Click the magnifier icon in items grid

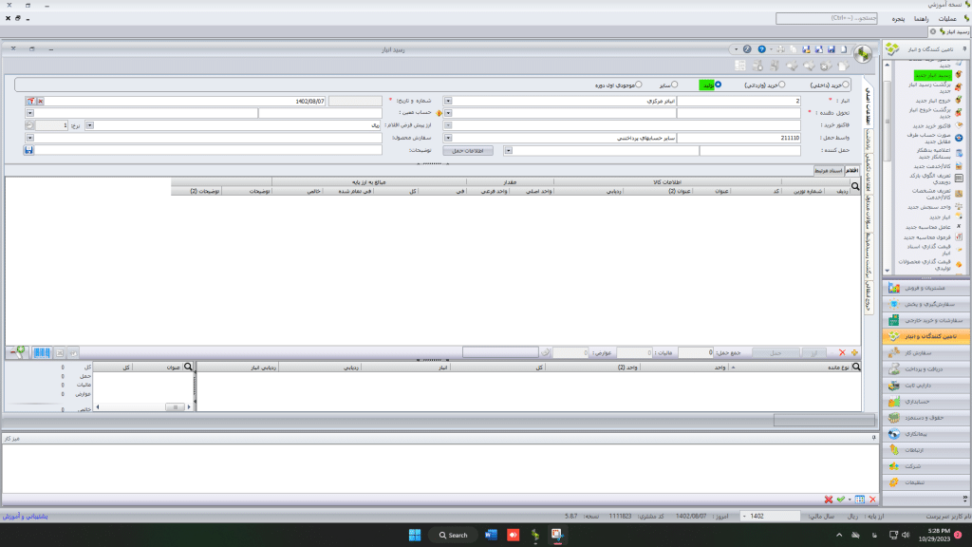(x=855, y=186)
